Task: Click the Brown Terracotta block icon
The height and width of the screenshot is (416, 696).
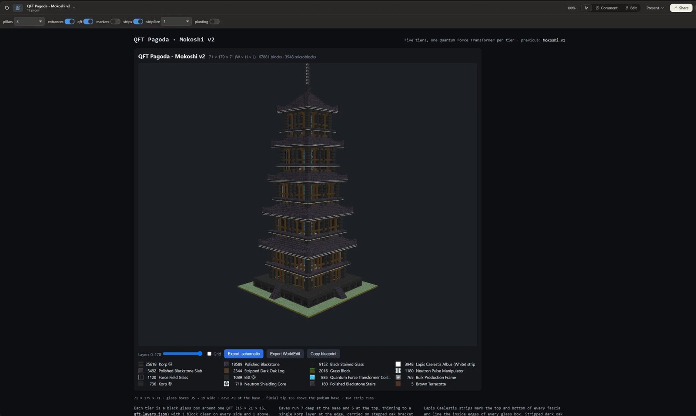Action: tap(398, 384)
